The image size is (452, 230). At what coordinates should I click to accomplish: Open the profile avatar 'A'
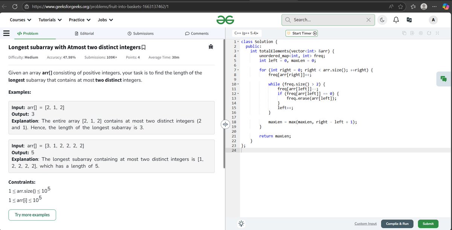click(x=433, y=20)
